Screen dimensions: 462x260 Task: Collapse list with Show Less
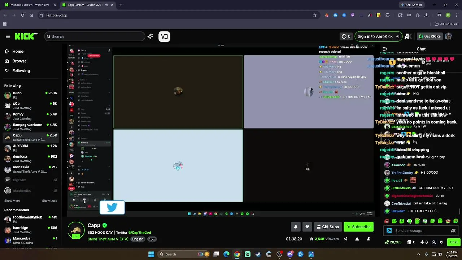(x=49, y=201)
